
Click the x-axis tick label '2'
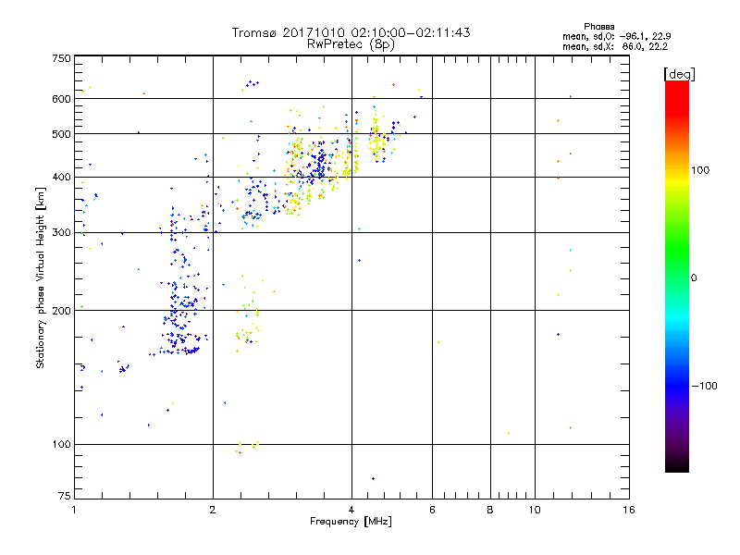213,510
